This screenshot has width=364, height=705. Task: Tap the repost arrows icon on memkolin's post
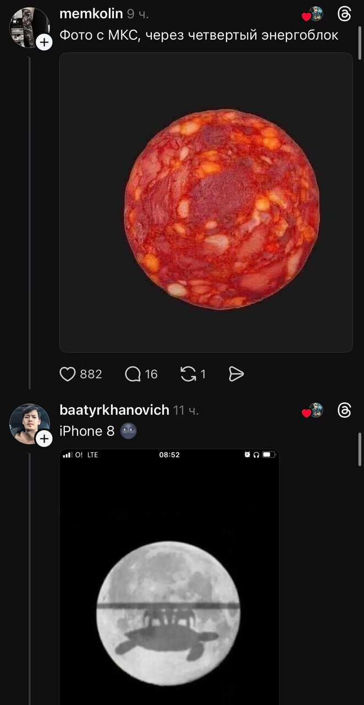[188, 375]
